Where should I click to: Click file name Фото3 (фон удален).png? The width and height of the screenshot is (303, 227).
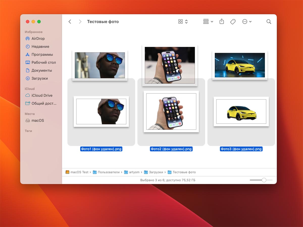(241, 149)
